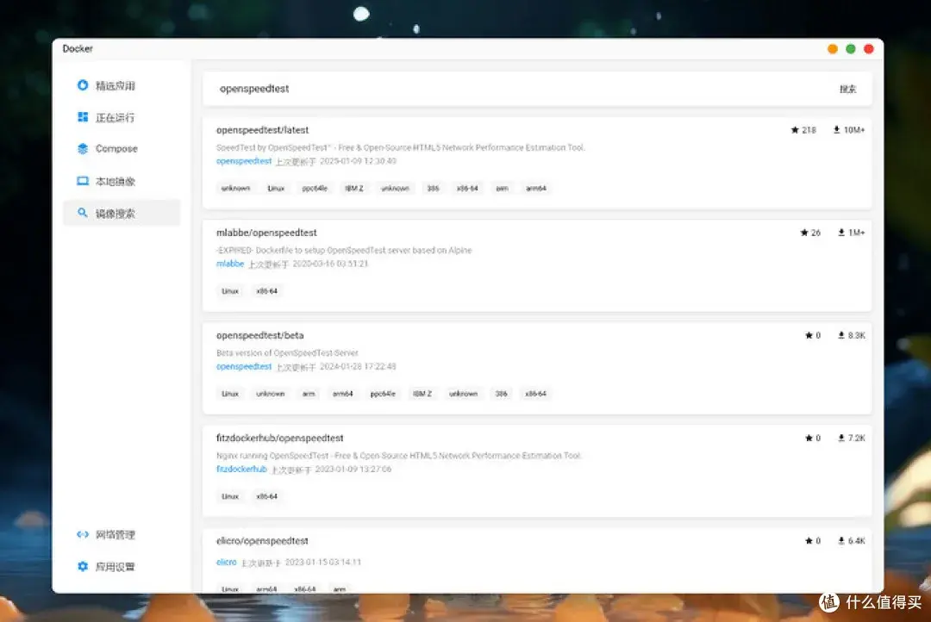Click download icon of elicro/openspeedtest
The image size is (931, 622).
tap(841, 541)
